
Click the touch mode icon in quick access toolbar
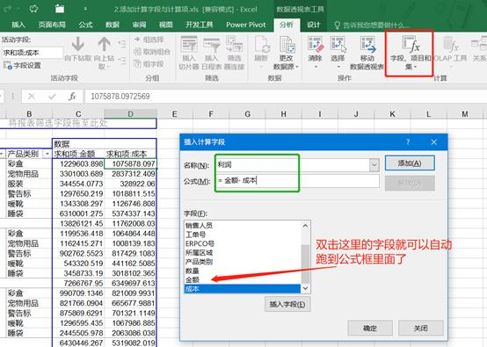pyautogui.click(x=34, y=9)
